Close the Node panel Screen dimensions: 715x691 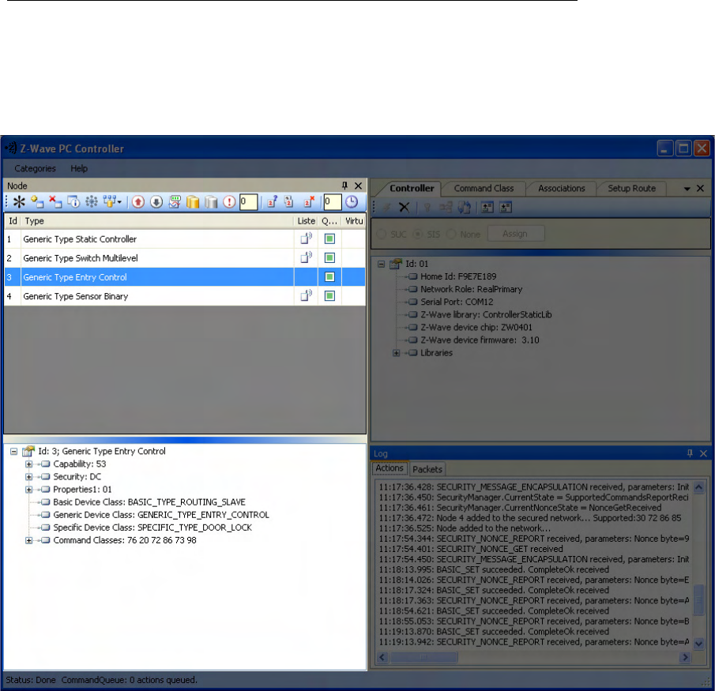tap(359, 186)
